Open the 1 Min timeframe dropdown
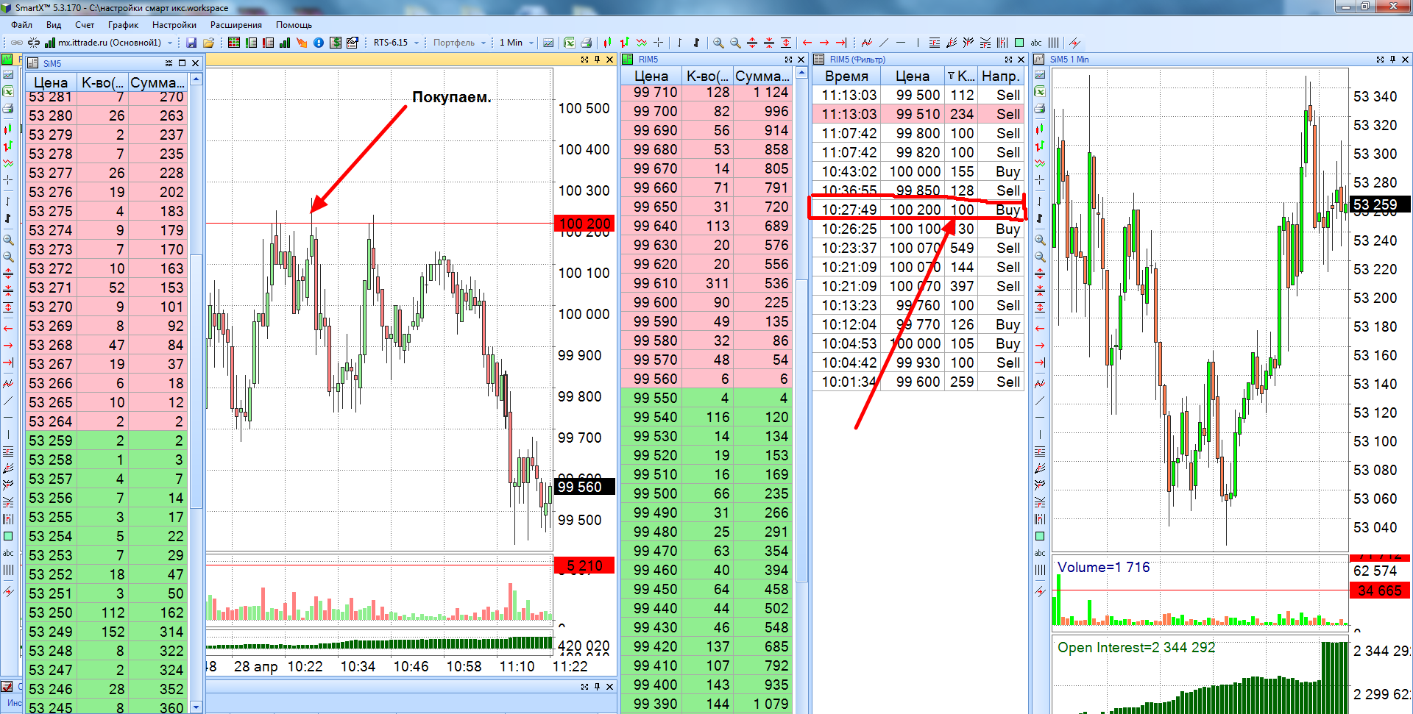 click(531, 43)
